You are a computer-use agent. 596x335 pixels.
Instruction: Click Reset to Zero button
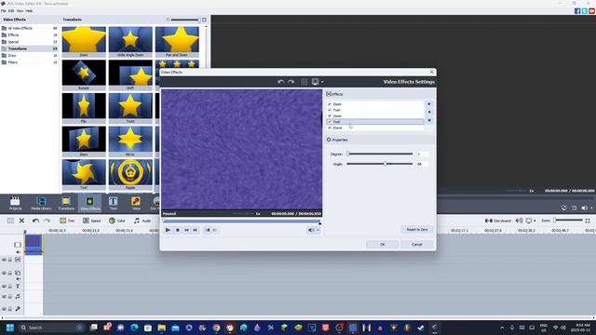pos(417,230)
